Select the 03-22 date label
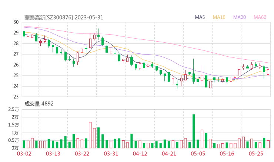The height and width of the screenshot is (162, 274). click(82, 154)
